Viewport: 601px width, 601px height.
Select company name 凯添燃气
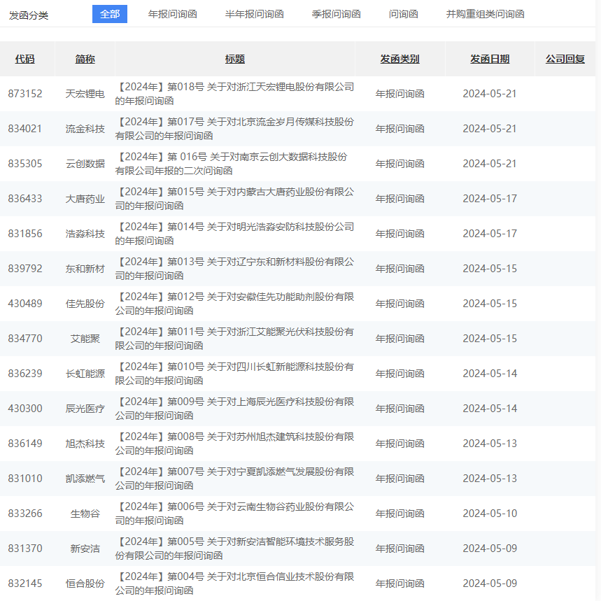coord(85,479)
